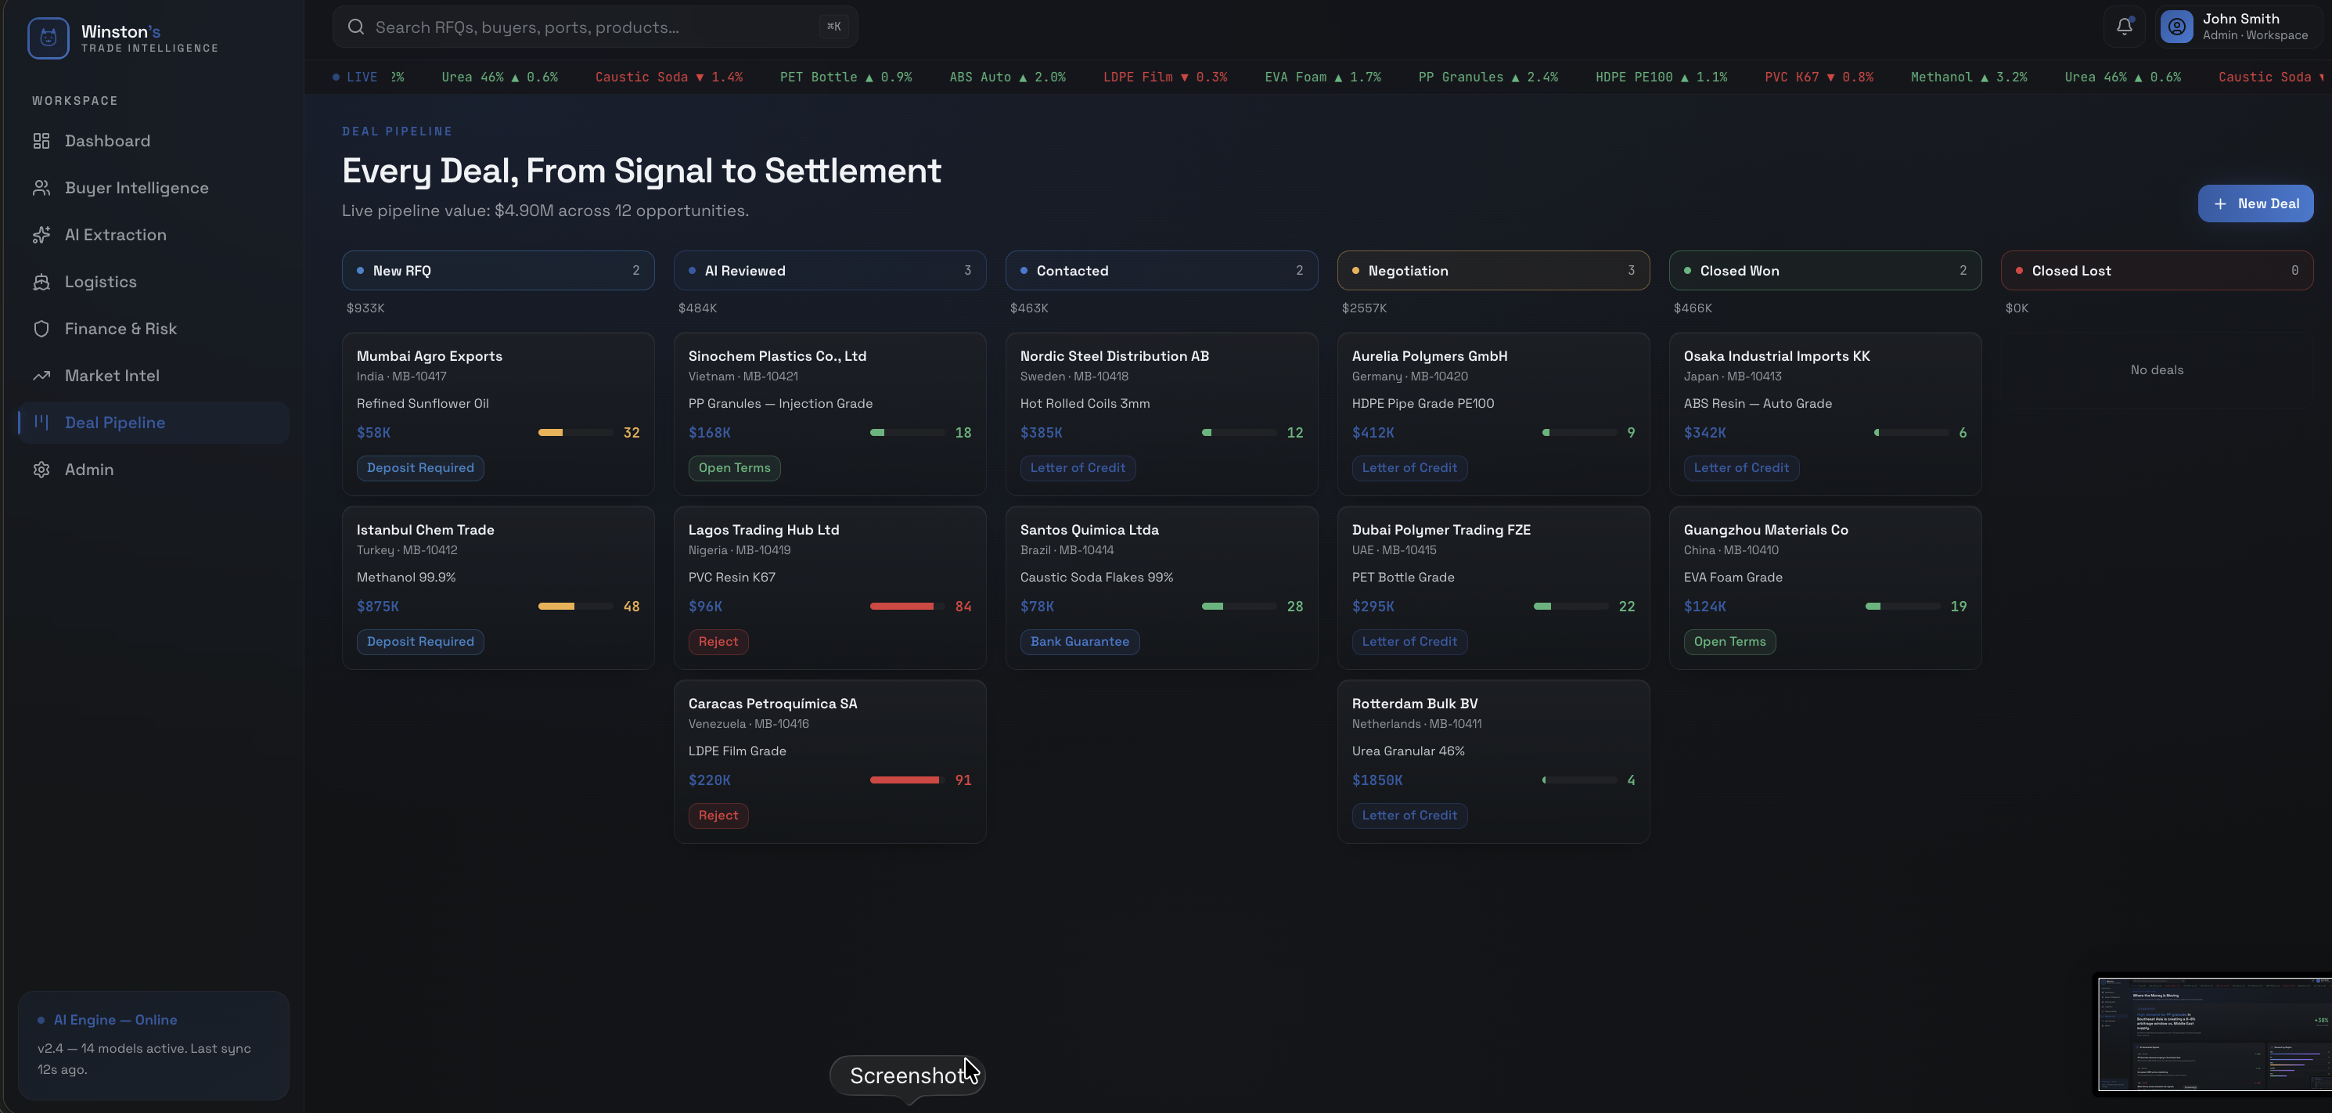Click risk score bar on Istanbul Chem Trade

pyautogui.click(x=576, y=606)
